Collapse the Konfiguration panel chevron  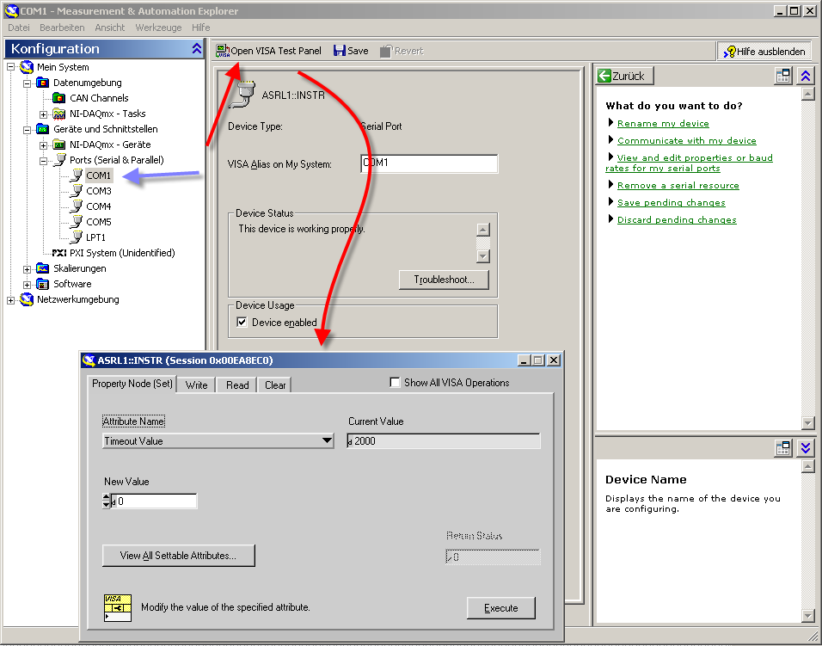(197, 49)
